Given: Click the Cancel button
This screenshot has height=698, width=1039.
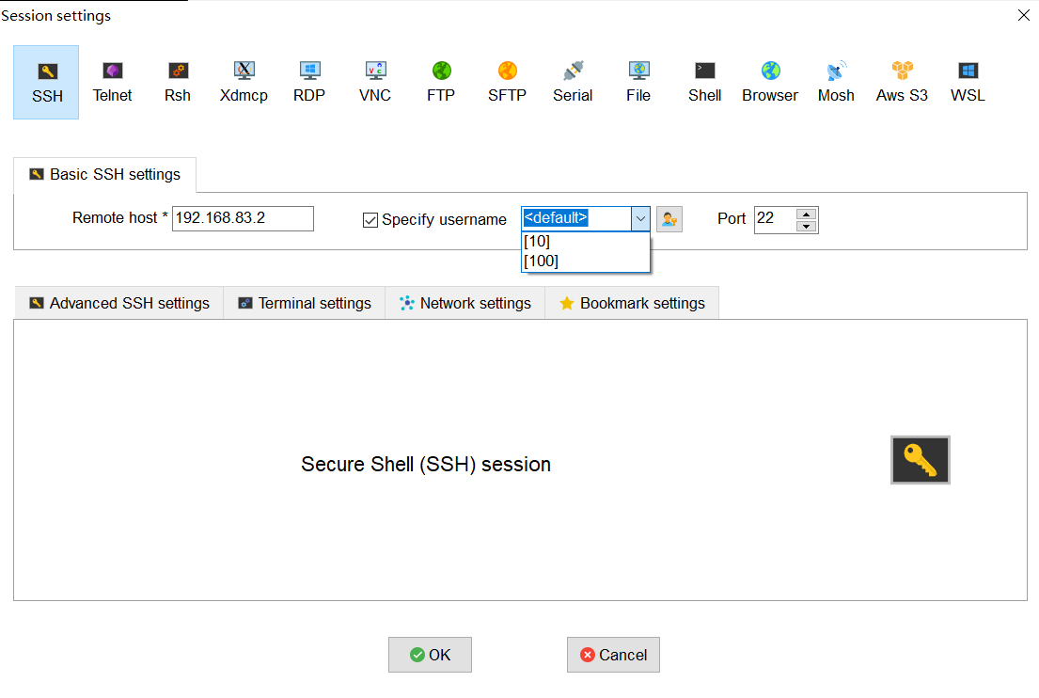Looking at the screenshot, I should point(614,655).
